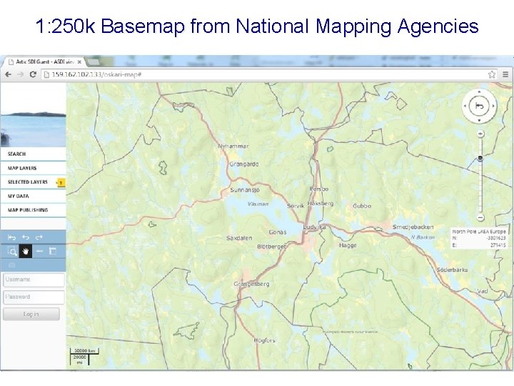This screenshot has height=386, width=514.
Task: Click the Hagge label on the map
Action: click(x=348, y=245)
